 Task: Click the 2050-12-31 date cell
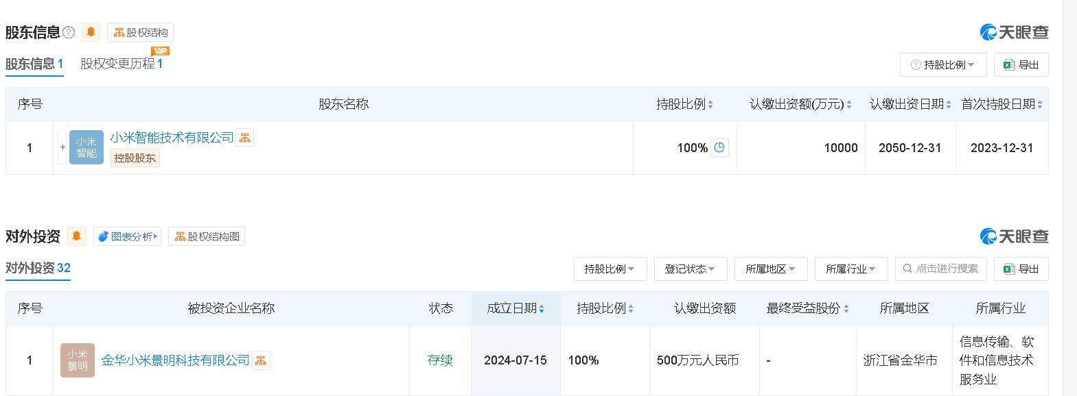tap(910, 148)
